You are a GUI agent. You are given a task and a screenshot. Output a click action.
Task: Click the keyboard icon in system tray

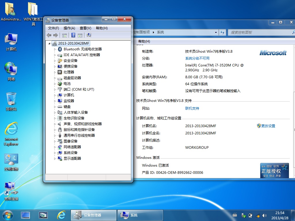click(x=235, y=215)
